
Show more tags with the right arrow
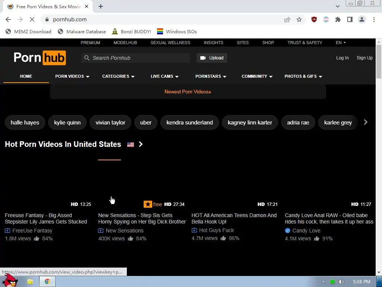click(x=366, y=122)
